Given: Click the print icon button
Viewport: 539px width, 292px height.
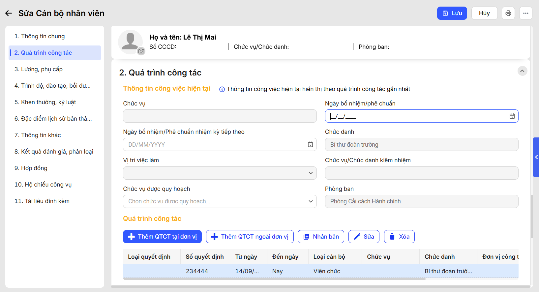Looking at the screenshot, I should 508,13.
